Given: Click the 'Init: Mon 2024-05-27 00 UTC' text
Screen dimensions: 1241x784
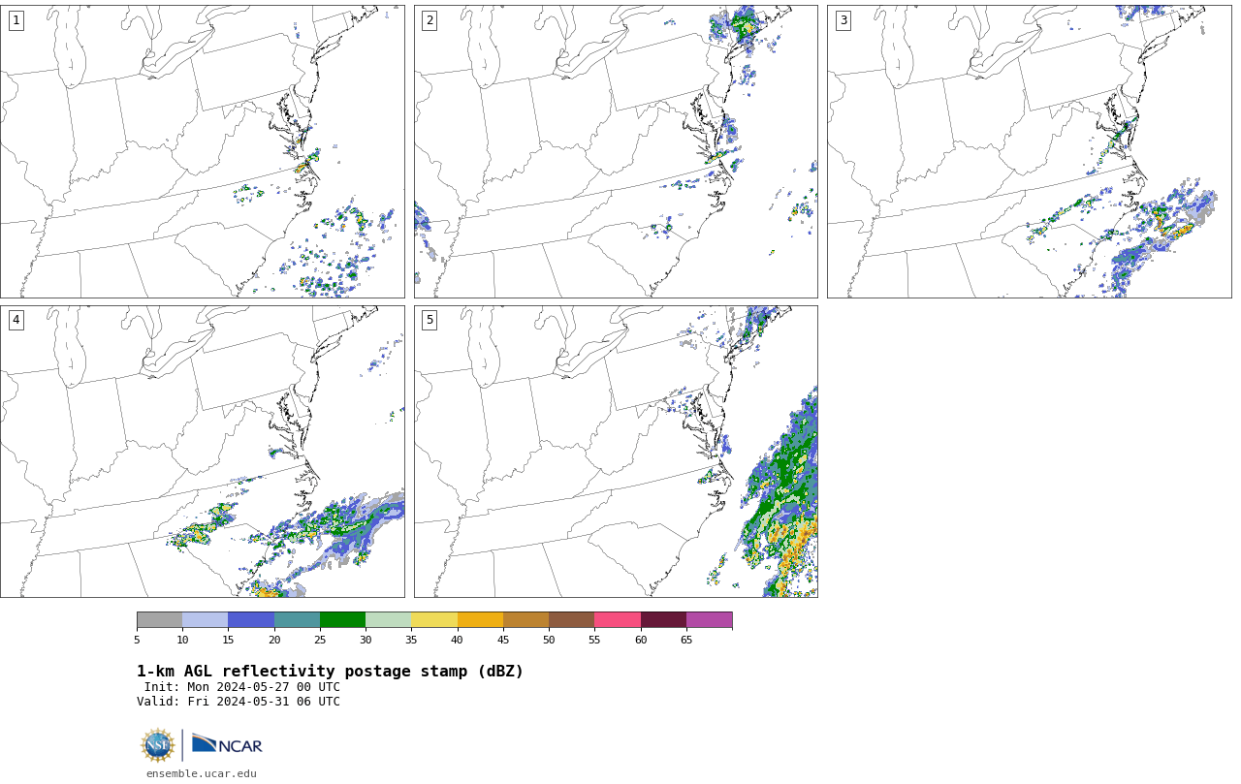Looking at the screenshot, I should (241, 687).
